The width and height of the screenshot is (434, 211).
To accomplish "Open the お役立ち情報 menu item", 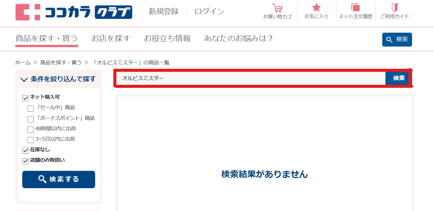I will point(167,38).
